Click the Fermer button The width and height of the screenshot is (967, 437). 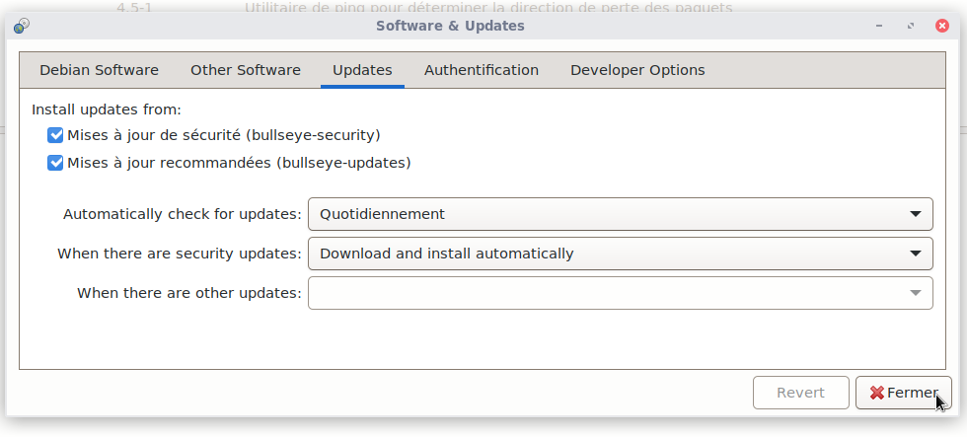(903, 393)
